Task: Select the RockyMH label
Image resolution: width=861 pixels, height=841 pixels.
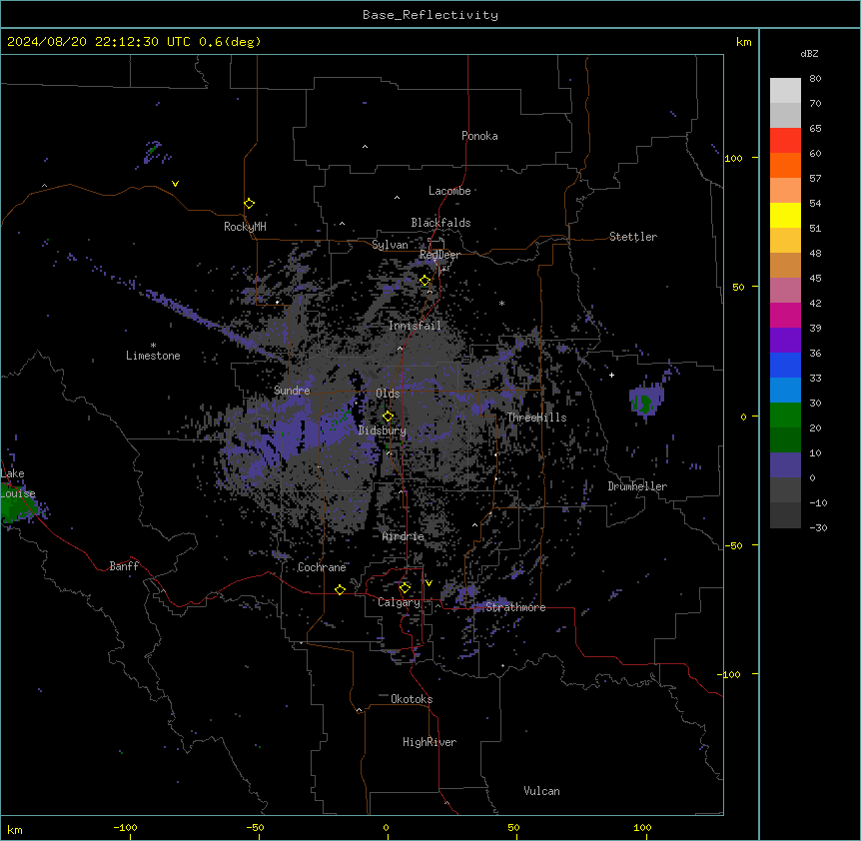Action: coord(245,226)
